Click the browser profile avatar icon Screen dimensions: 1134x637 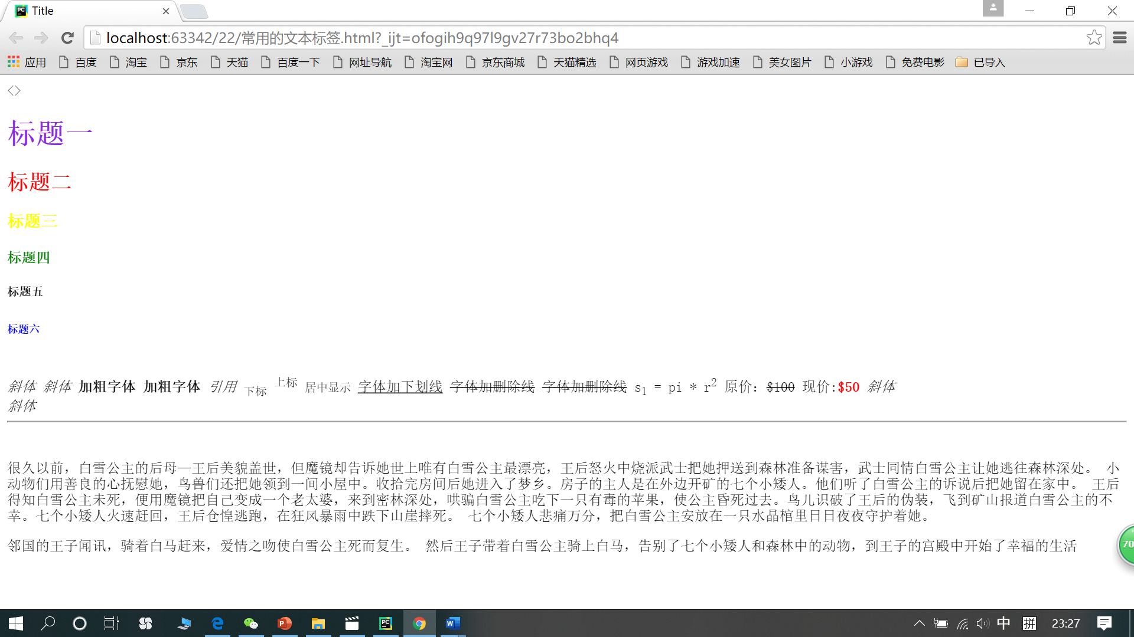pyautogui.click(x=993, y=8)
